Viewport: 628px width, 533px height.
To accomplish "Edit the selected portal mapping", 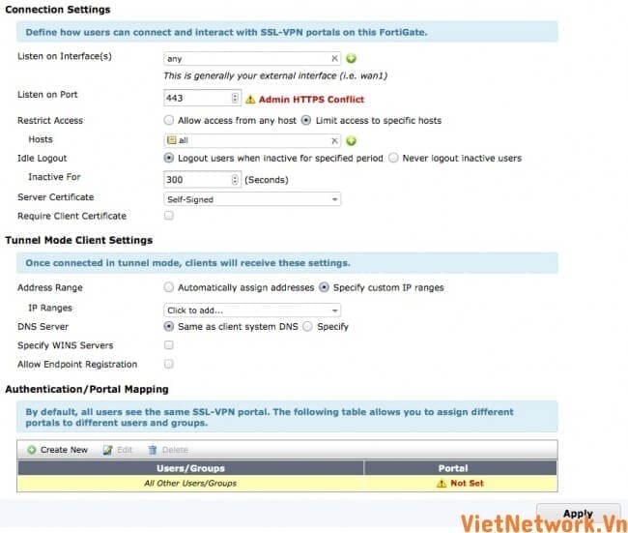I will pyautogui.click(x=117, y=450).
